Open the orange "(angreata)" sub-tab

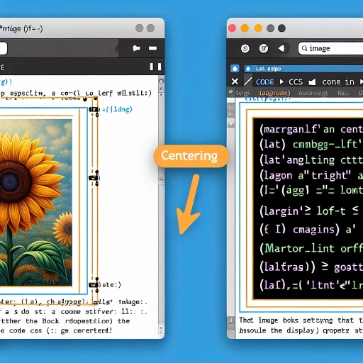(274, 93)
